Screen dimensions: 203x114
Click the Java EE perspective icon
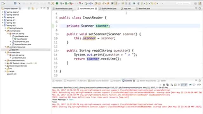(200, 3)
